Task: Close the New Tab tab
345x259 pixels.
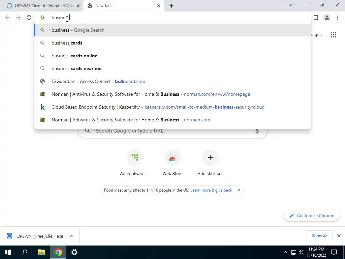Action: click(x=159, y=6)
